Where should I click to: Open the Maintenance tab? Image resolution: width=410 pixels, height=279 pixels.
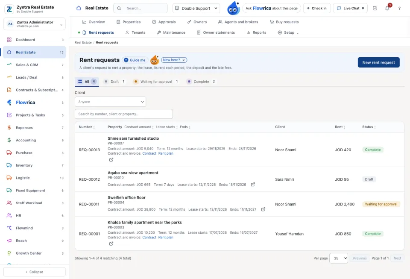(171, 32)
